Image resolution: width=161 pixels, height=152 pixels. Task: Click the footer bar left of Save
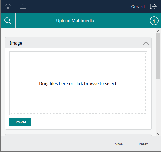tap(54, 144)
